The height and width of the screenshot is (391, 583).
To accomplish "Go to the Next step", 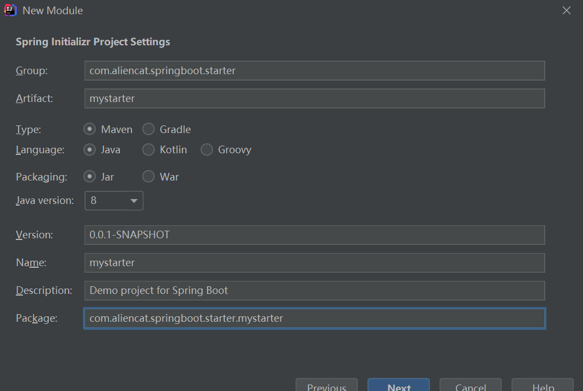I will 399,385.
